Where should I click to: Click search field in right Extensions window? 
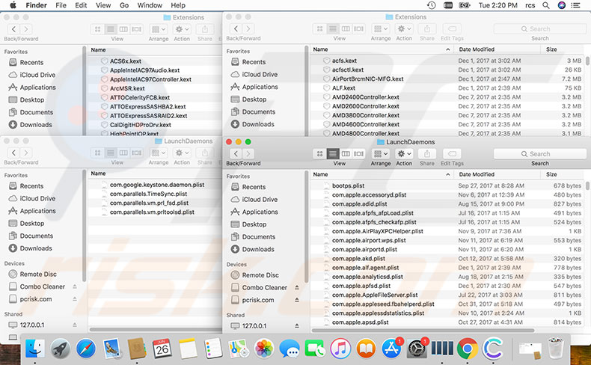(x=539, y=28)
